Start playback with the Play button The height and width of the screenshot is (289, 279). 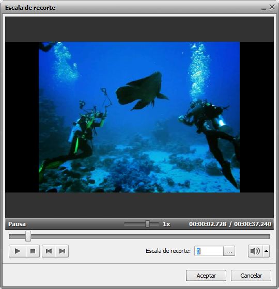point(18,251)
